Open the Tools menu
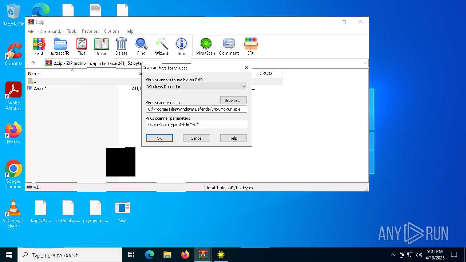This screenshot has height=262, width=466. [72, 31]
